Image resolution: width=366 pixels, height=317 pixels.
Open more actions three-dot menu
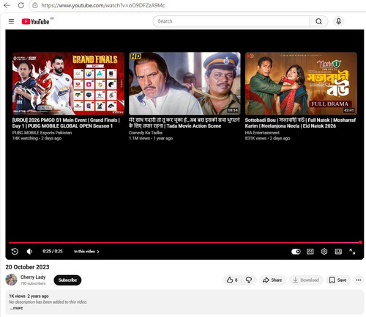point(359,280)
